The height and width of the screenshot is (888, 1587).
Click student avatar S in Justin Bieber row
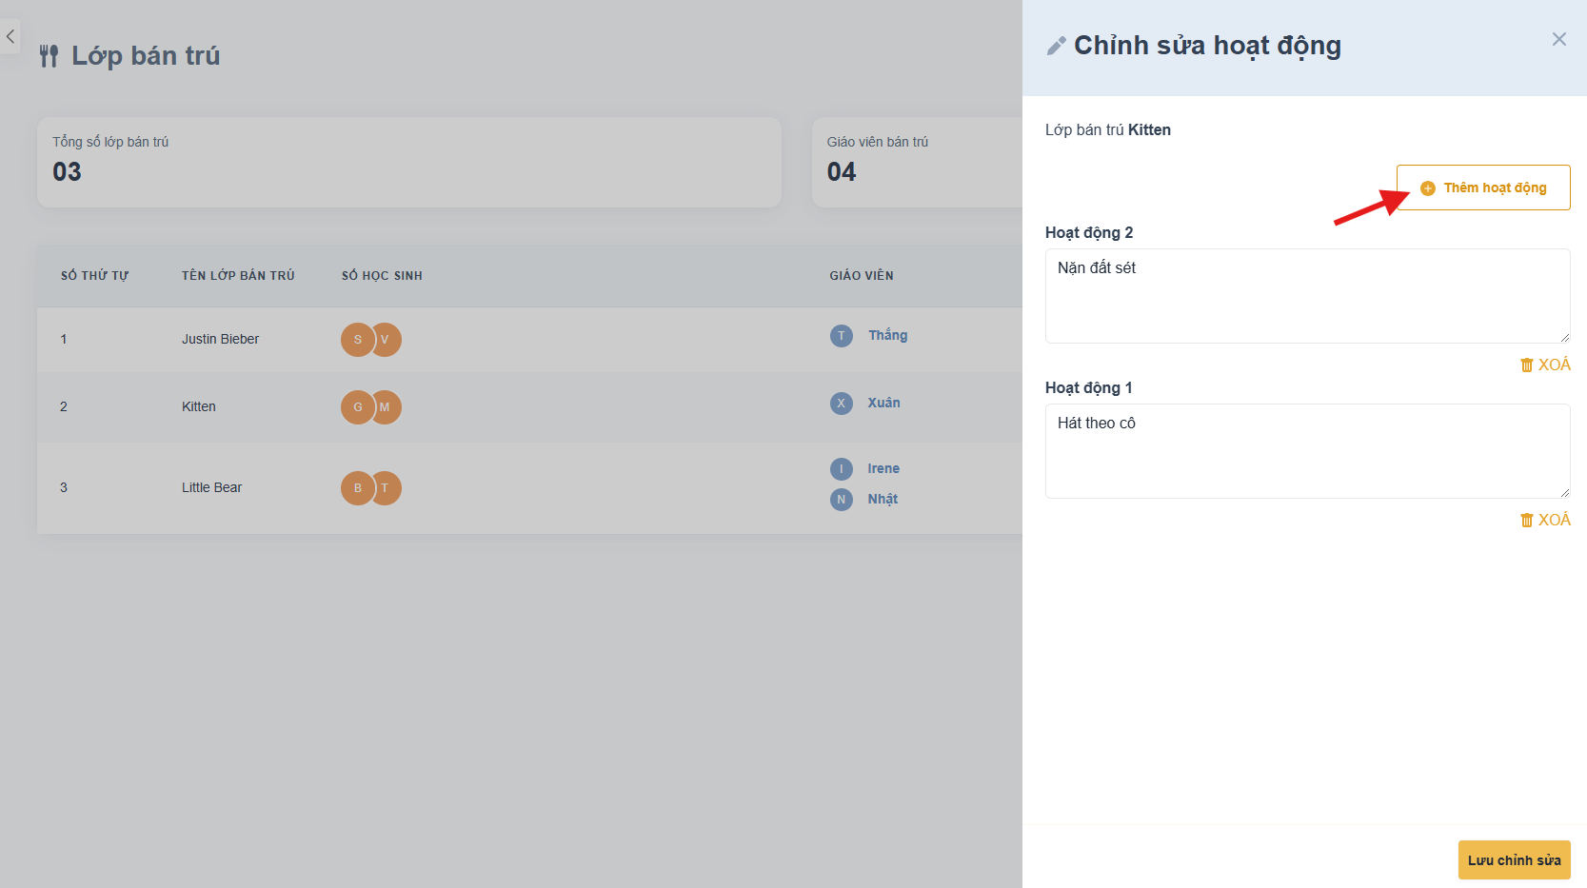(357, 340)
